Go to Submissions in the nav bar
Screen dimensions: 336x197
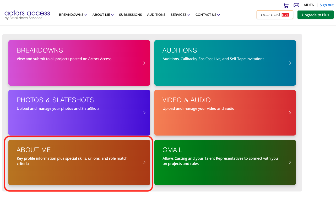[131, 15]
